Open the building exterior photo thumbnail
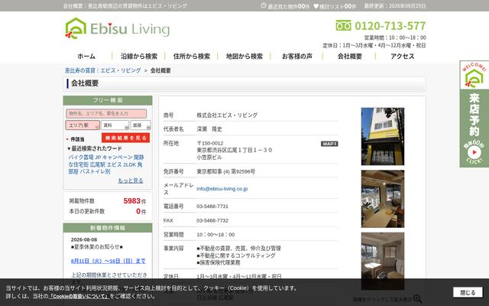 coord(383,136)
